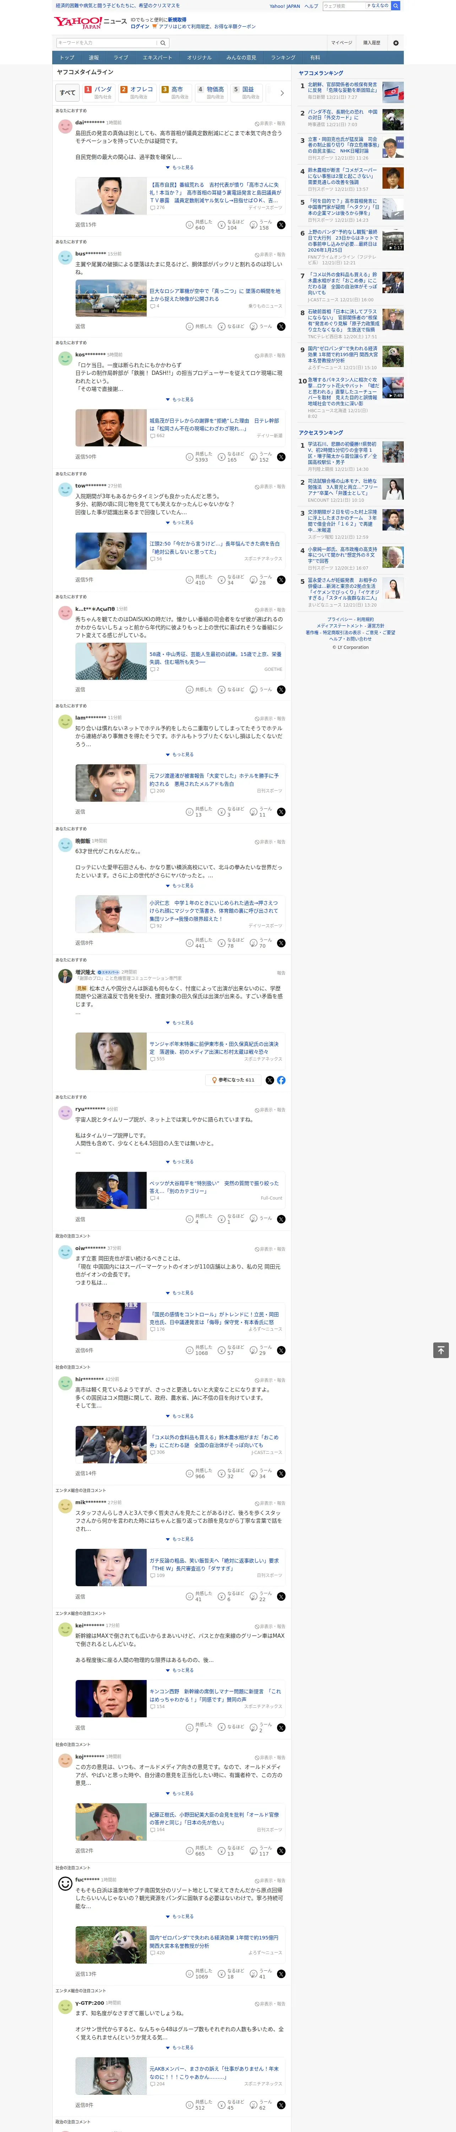Expand もっと見る on kos's comment

point(180,400)
